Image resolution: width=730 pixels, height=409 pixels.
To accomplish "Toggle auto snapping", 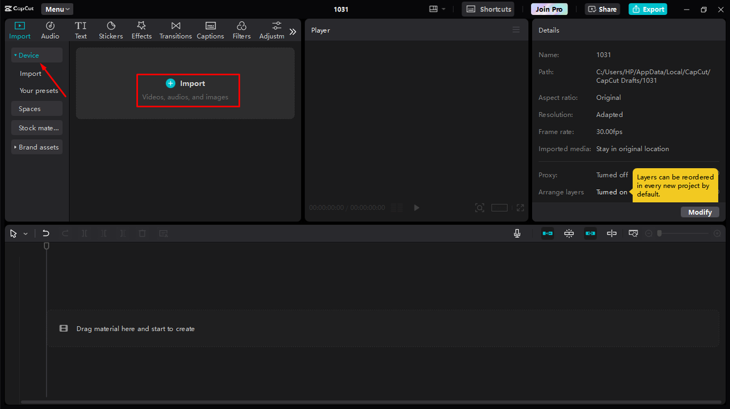I will click(569, 234).
